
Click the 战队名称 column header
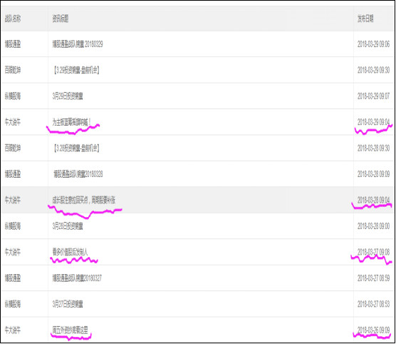pyautogui.click(x=13, y=19)
